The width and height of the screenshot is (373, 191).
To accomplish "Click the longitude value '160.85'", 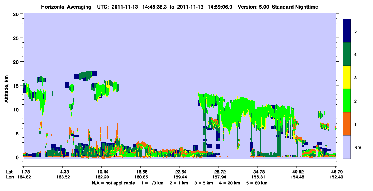I will [x=141, y=177].
